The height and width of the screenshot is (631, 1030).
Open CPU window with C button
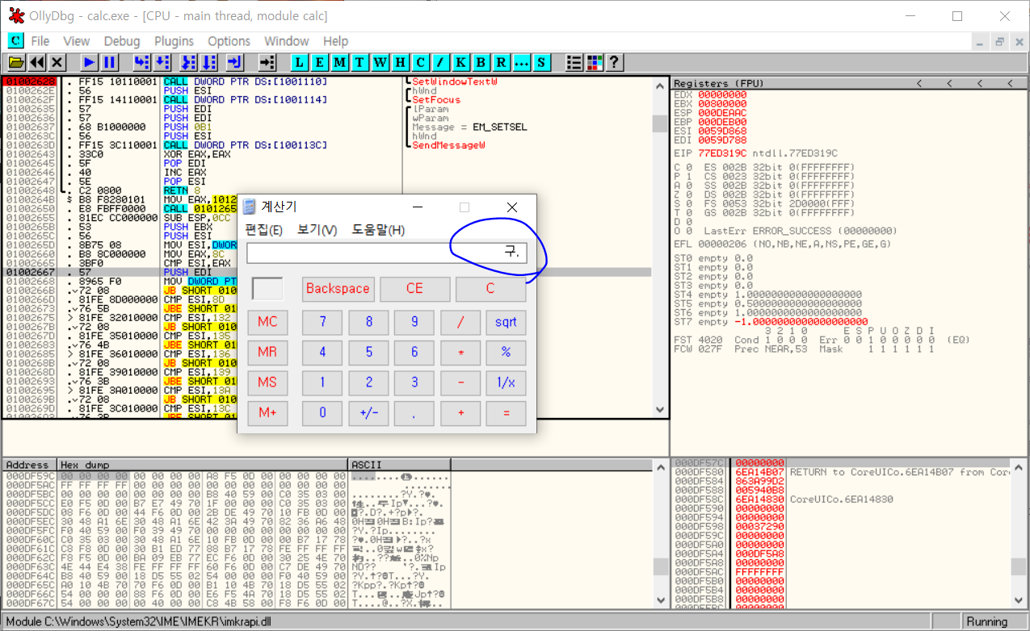pos(421,62)
